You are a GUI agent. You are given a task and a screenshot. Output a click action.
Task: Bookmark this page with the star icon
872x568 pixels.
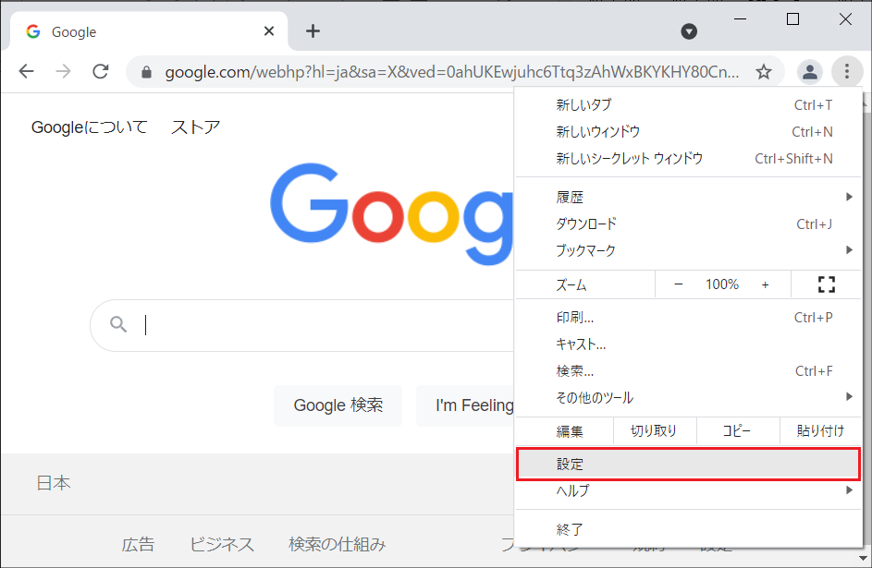pyautogui.click(x=764, y=72)
